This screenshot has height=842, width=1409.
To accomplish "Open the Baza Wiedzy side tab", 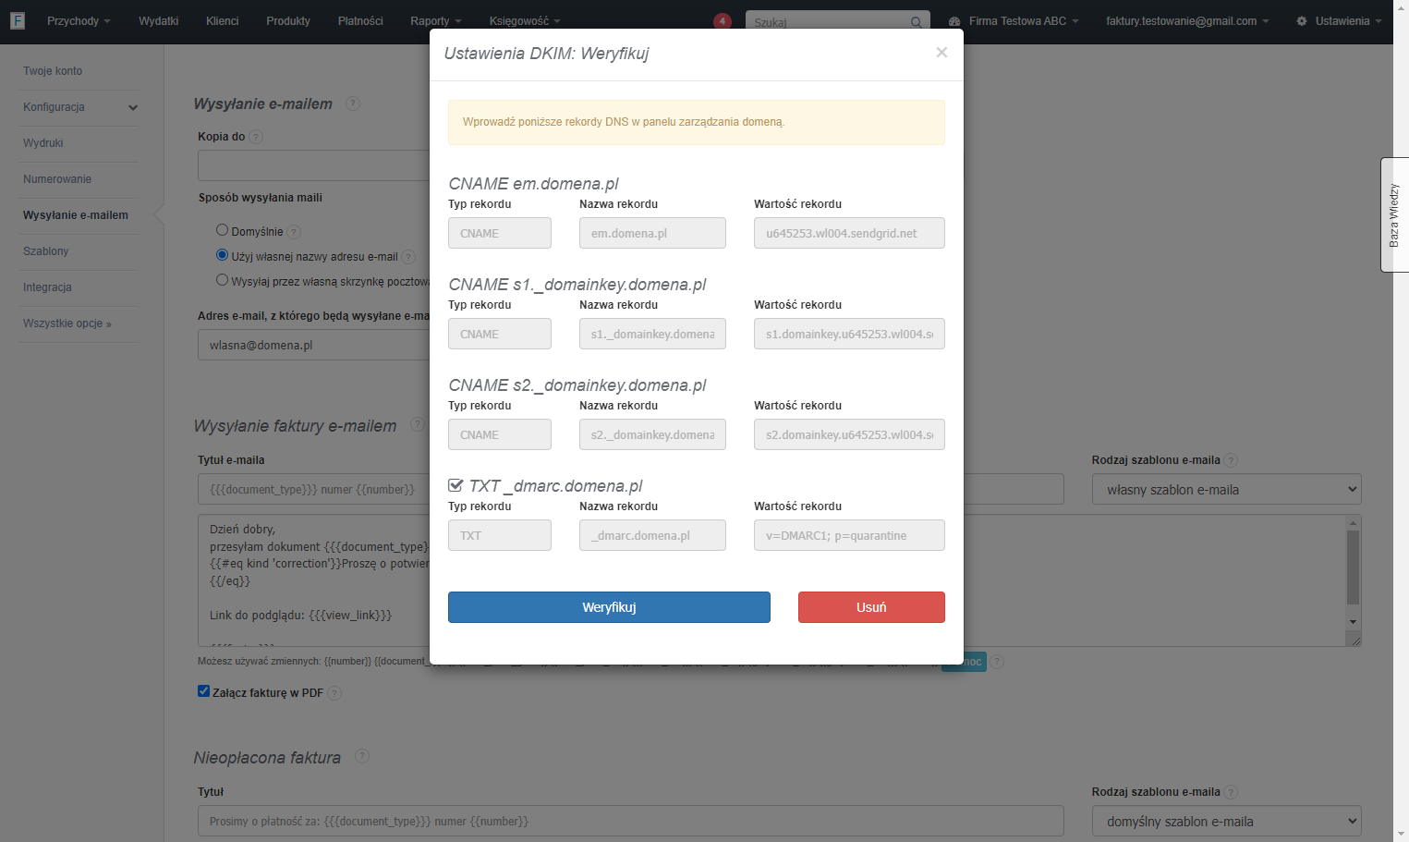I will [1394, 214].
